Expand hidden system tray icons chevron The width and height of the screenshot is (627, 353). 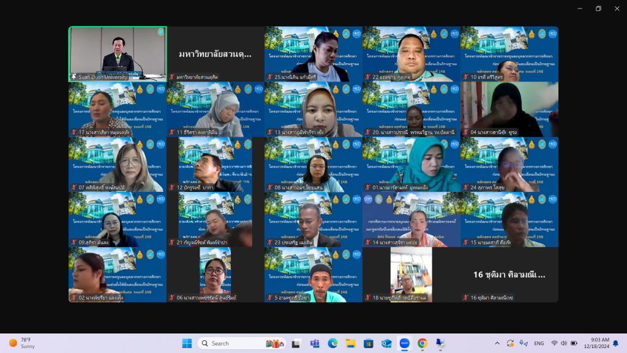[x=497, y=343]
